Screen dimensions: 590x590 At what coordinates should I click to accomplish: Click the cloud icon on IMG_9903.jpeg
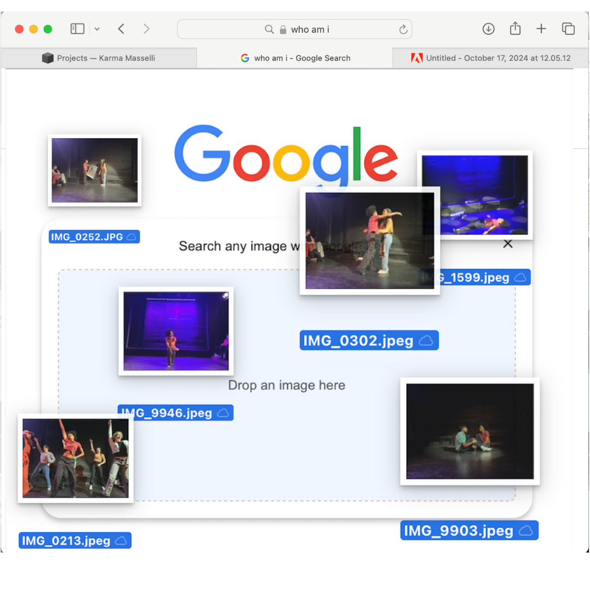pyautogui.click(x=526, y=530)
